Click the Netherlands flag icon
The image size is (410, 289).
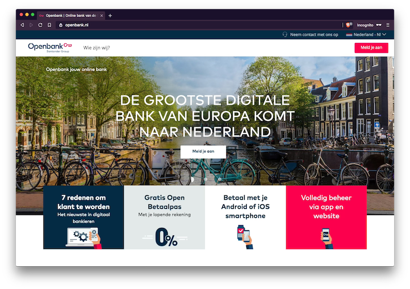click(349, 34)
